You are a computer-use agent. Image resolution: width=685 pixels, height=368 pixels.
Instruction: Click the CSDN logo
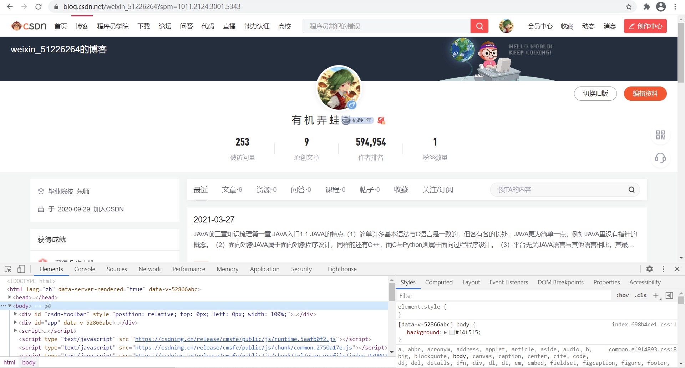click(29, 26)
